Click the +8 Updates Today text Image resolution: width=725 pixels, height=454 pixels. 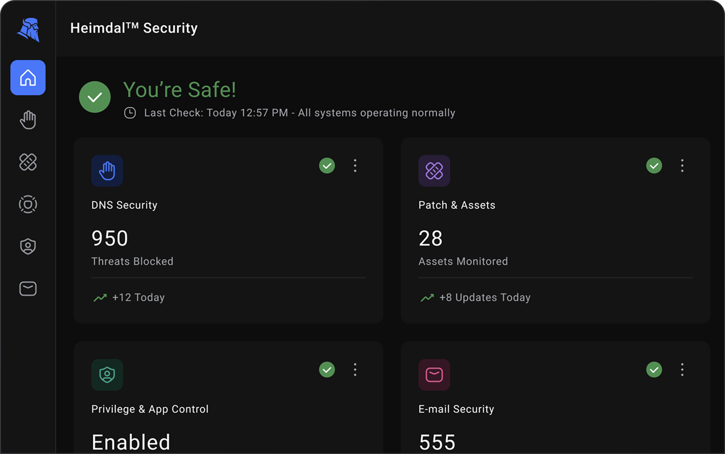tap(485, 298)
